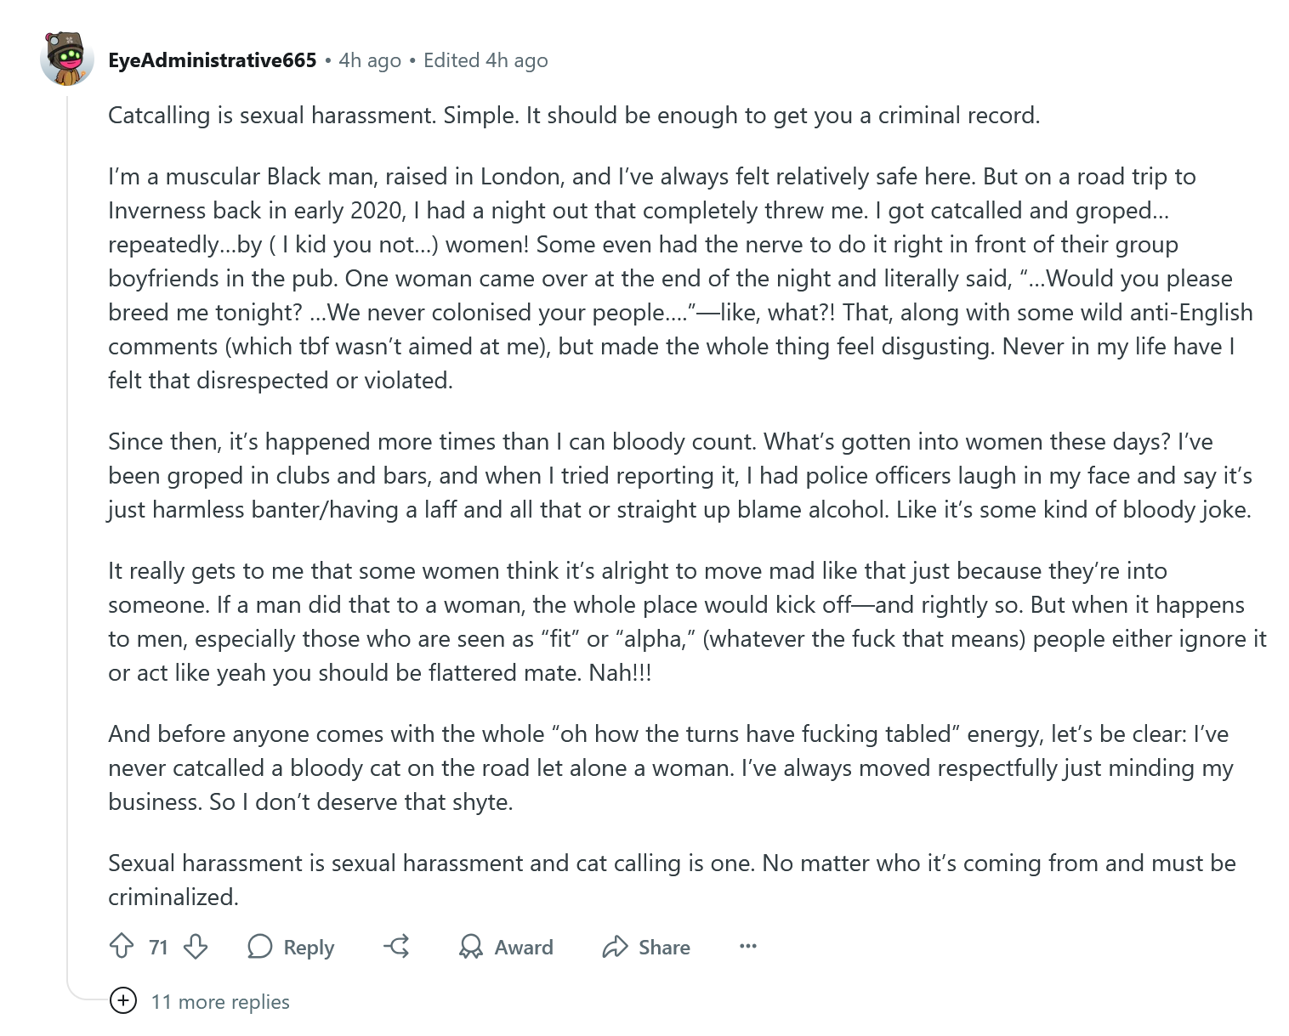Click the Reply text label
This screenshot has height=1036, width=1289.
pos(309,948)
